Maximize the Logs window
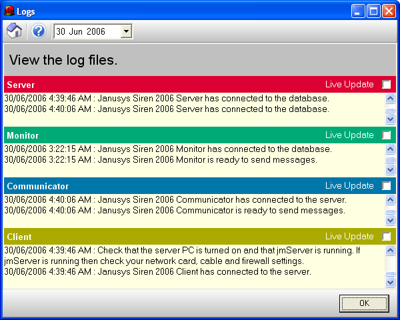Viewport: 400px width, 320px height. click(x=373, y=11)
